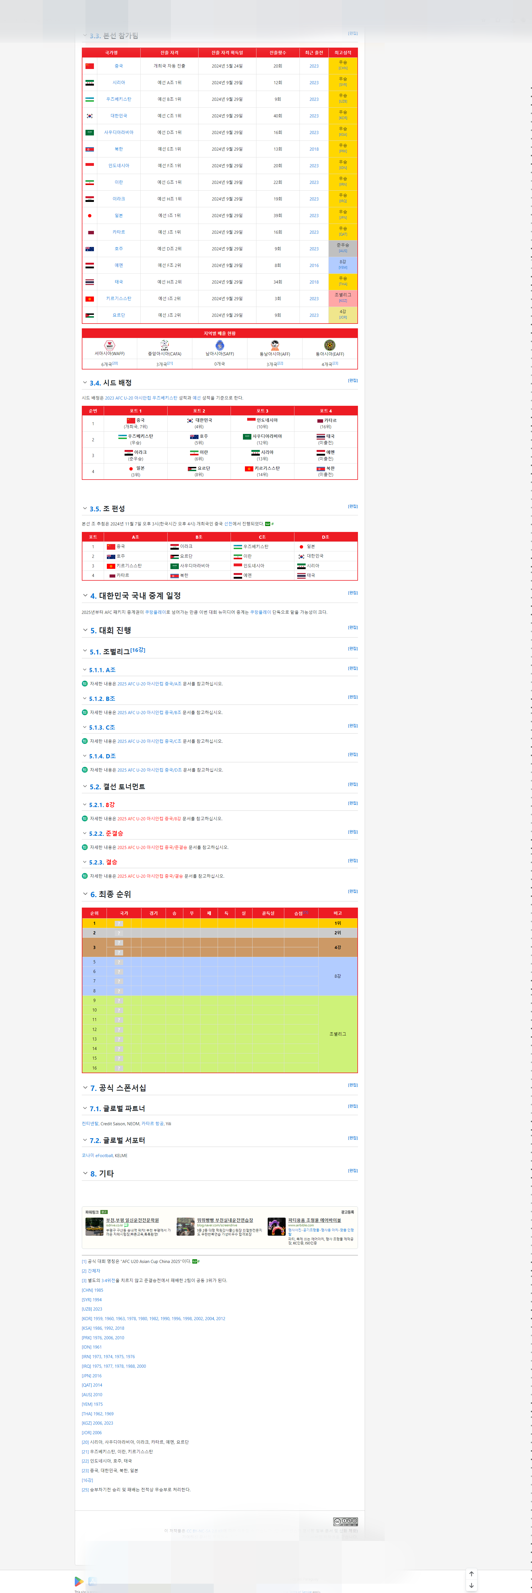532x1593 pixels.
Task: Collapse section 5.2 결선 토너먼트
Action: (x=85, y=787)
